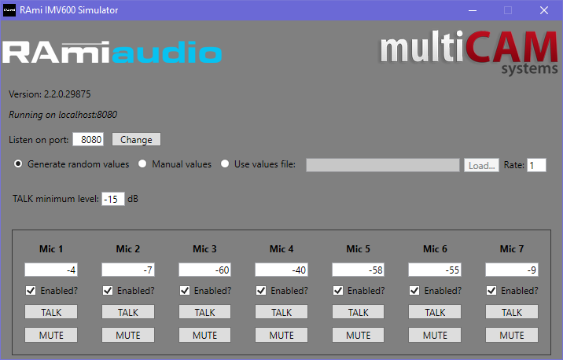Click TALK button for Mic 6
The height and width of the screenshot is (360, 563).
(x=435, y=312)
